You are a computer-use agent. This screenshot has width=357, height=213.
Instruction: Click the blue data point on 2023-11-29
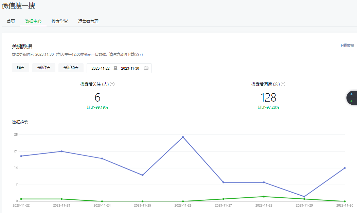coord(304,197)
